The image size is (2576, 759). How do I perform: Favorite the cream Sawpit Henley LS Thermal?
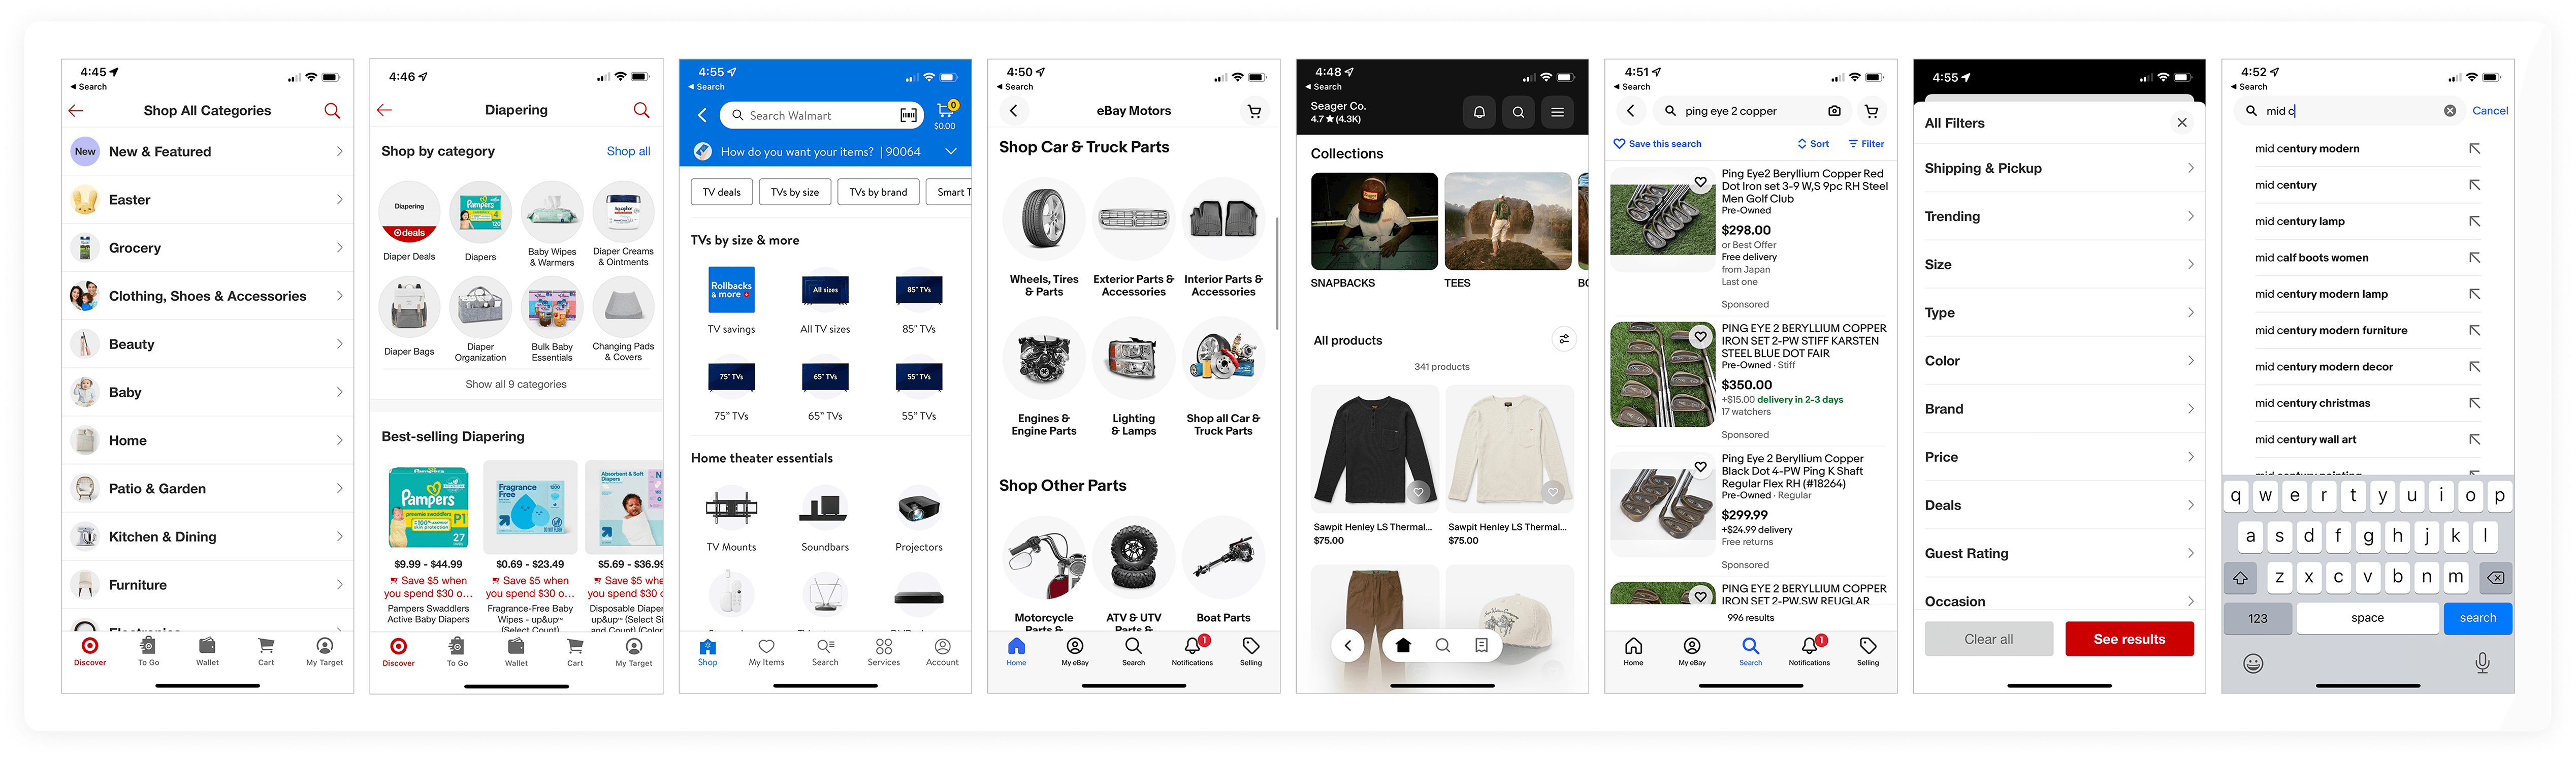click(x=1553, y=492)
